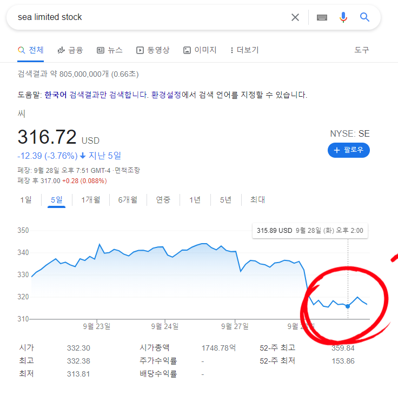Click the 315.89 USD chart tooltip
This screenshot has height=396, width=398.
(x=310, y=231)
